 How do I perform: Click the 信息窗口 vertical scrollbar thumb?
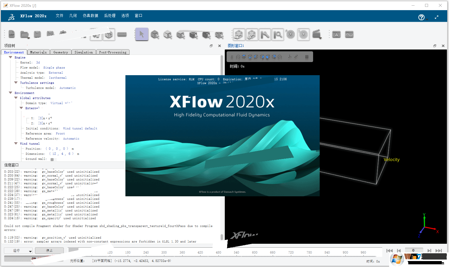click(222, 237)
